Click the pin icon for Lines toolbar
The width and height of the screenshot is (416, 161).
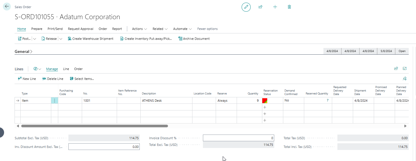[x=404, y=78]
